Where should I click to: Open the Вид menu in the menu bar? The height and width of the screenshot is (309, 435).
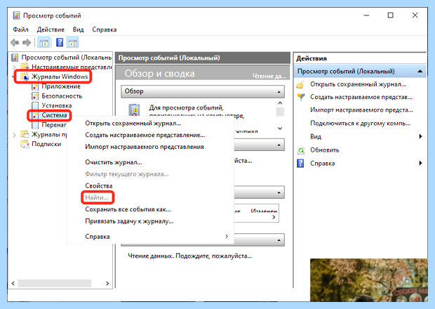coord(79,29)
